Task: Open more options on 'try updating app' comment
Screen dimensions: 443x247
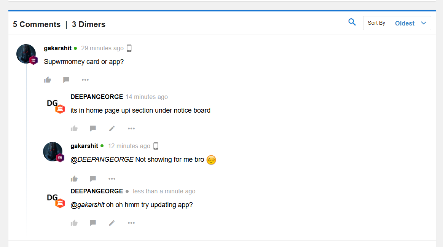Action: (x=131, y=223)
